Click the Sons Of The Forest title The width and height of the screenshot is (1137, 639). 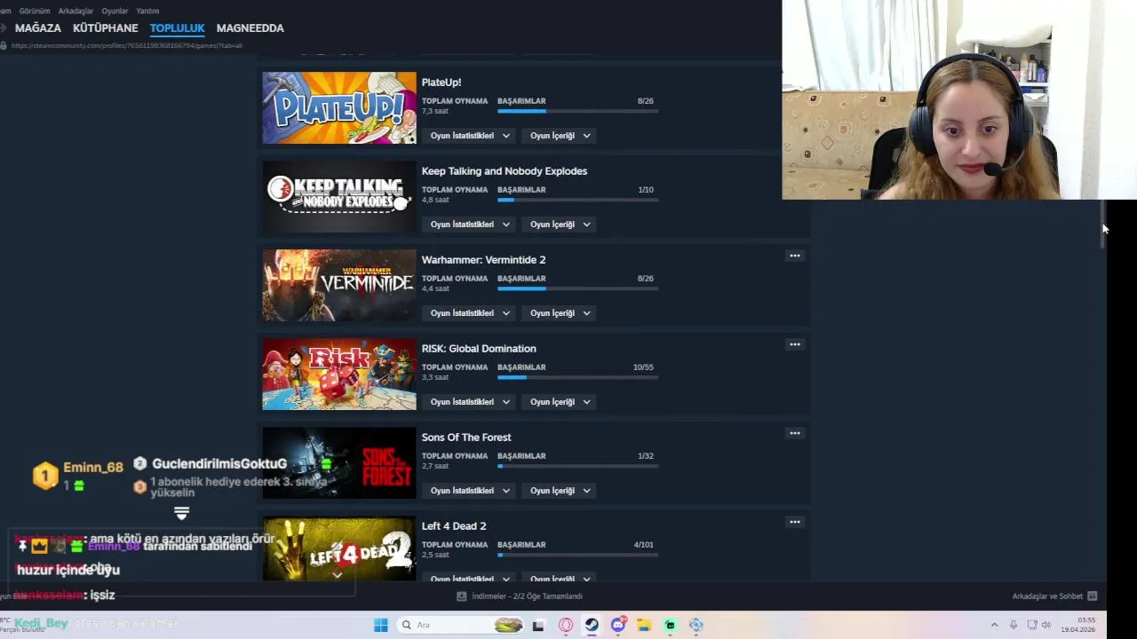click(466, 438)
